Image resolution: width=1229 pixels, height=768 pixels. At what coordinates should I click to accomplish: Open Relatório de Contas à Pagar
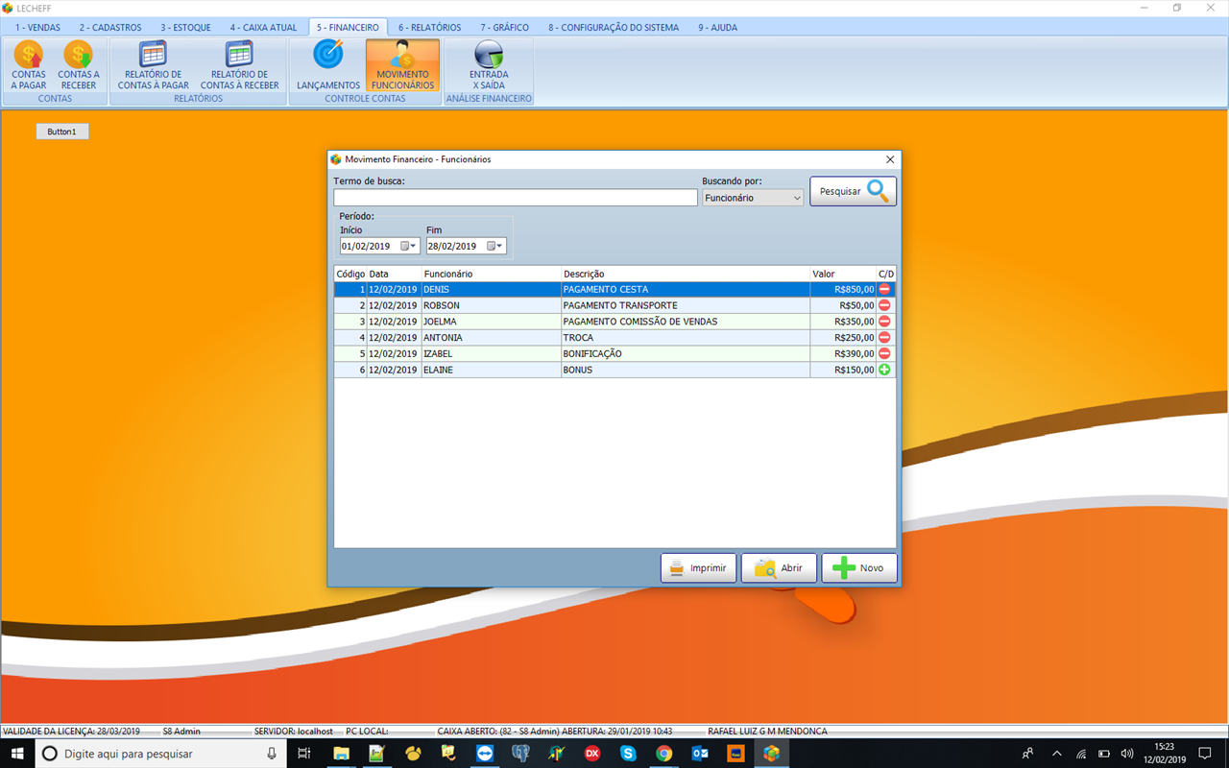[154, 65]
